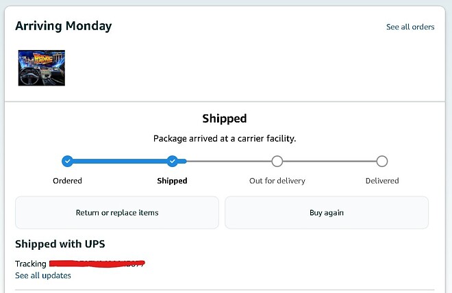This screenshot has height=293, width=452.
Task: Click the Delivered step circle
Action: coord(382,162)
